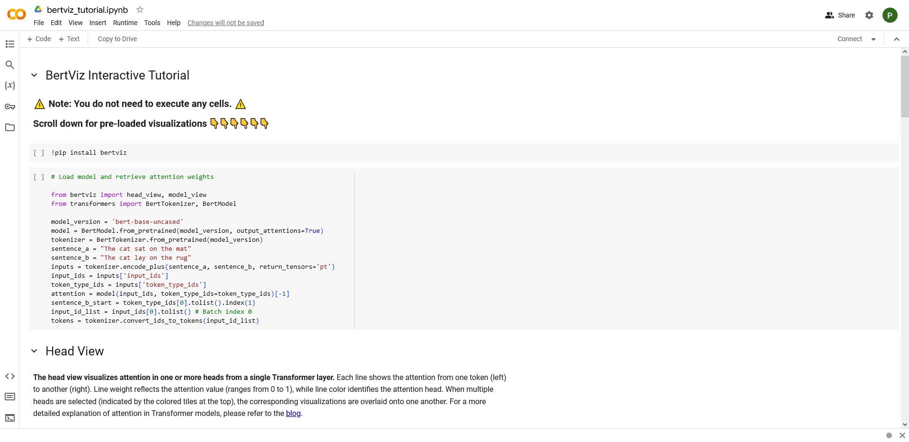Click the Colab logo

(17, 15)
